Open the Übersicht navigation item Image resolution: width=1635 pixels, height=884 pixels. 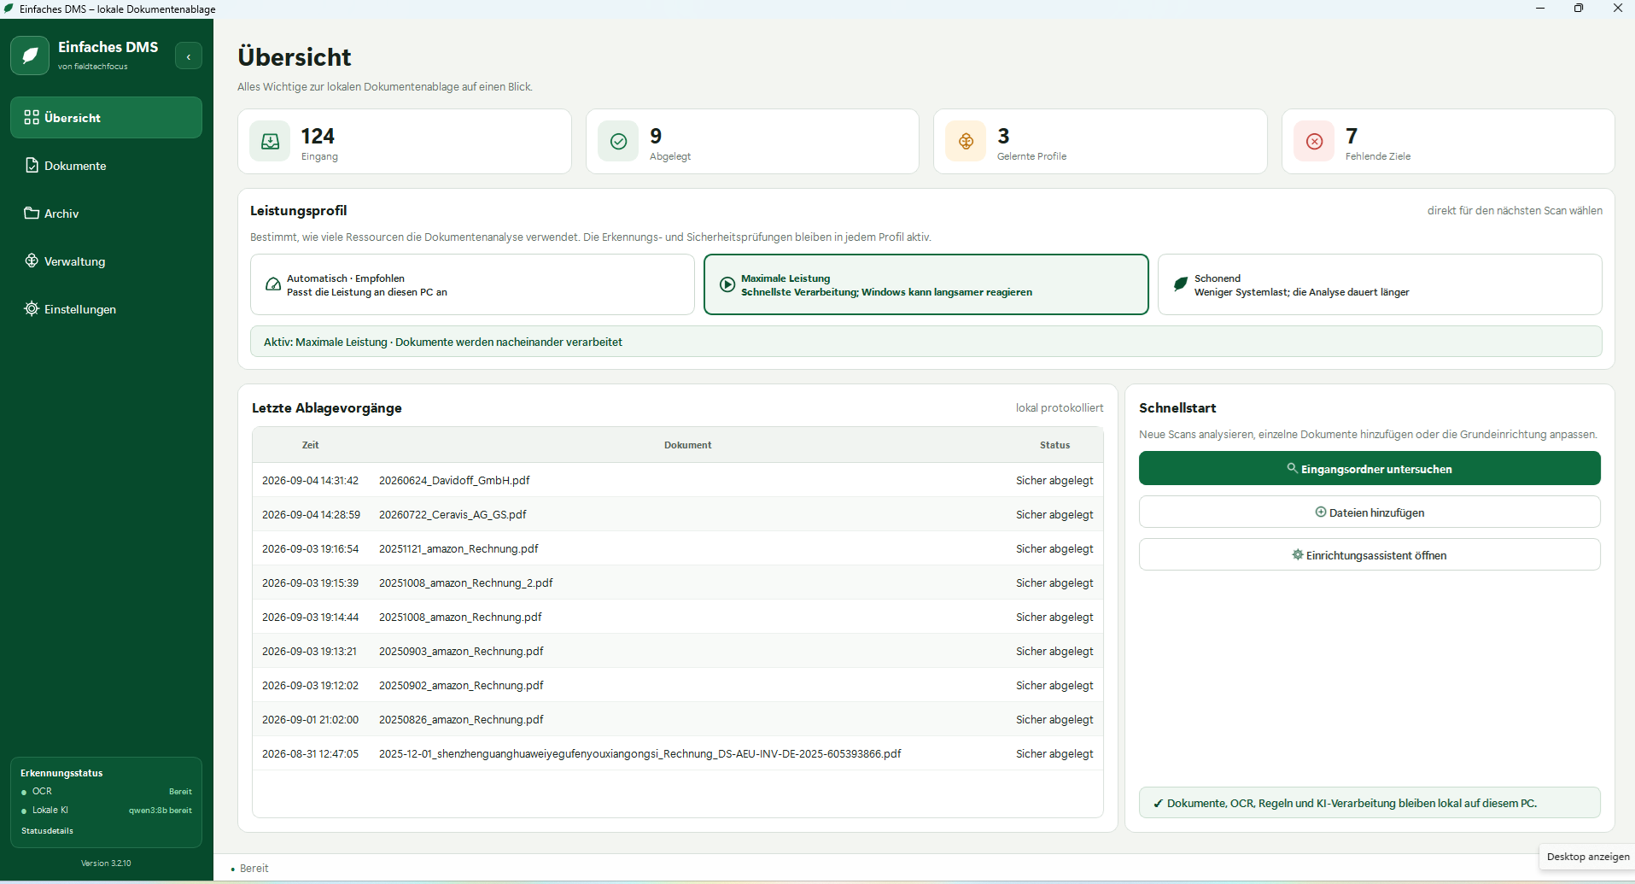(106, 118)
